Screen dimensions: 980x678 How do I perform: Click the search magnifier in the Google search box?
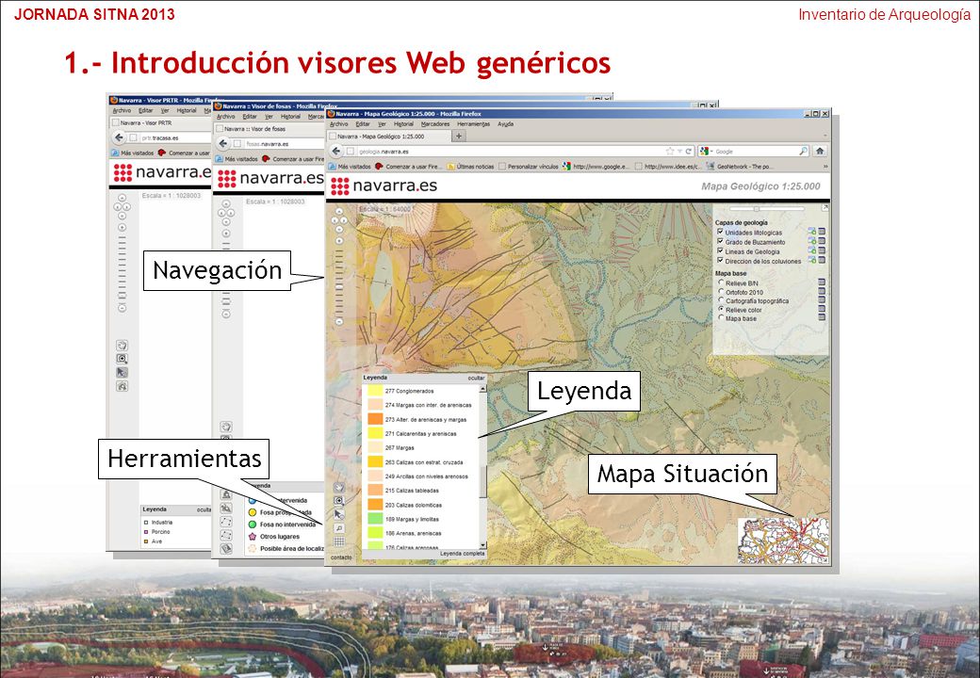pyautogui.click(x=803, y=151)
